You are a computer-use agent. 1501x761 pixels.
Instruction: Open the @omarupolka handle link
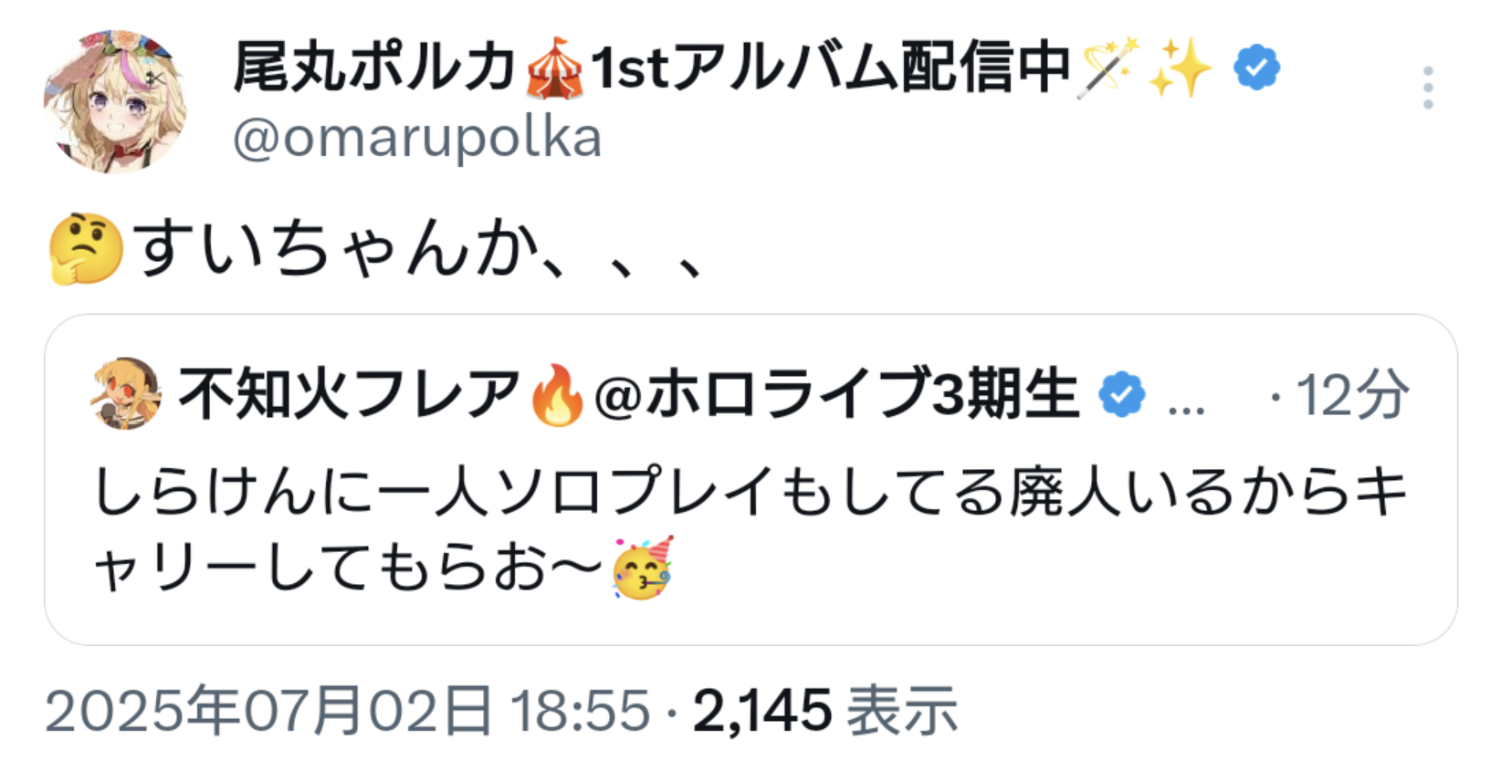(x=417, y=139)
